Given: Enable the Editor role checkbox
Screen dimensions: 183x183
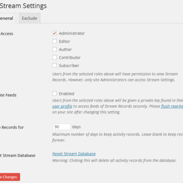Looking at the screenshot, I should [x=54, y=41].
